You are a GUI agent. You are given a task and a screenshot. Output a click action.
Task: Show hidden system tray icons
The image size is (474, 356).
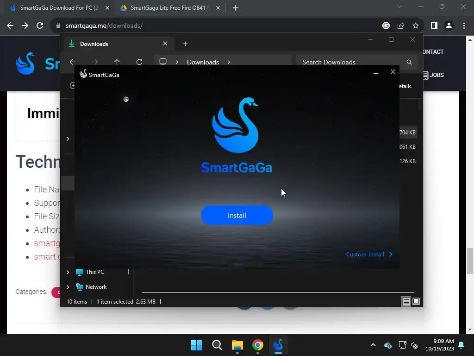373,345
